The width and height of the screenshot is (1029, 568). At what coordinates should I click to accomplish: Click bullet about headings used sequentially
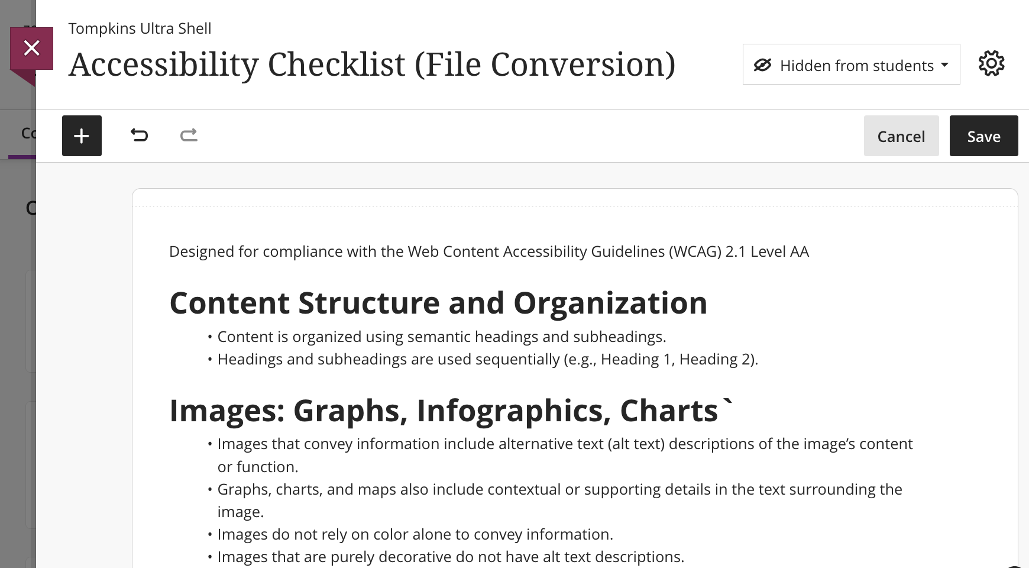point(487,359)
